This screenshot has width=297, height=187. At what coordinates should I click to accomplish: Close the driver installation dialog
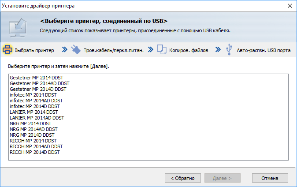tap(290, 6)
